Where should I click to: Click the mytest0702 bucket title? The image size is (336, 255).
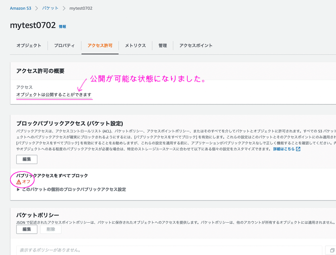tap(33, 25)
